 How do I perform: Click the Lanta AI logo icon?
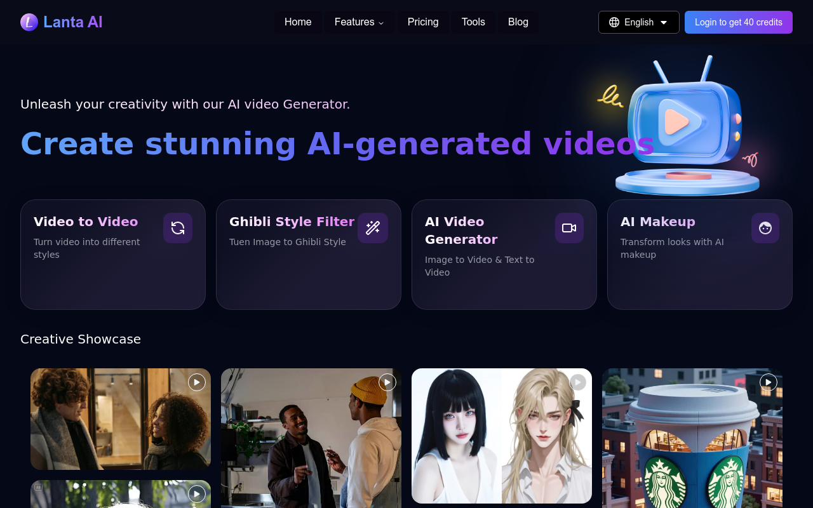[x=29, y=22]
